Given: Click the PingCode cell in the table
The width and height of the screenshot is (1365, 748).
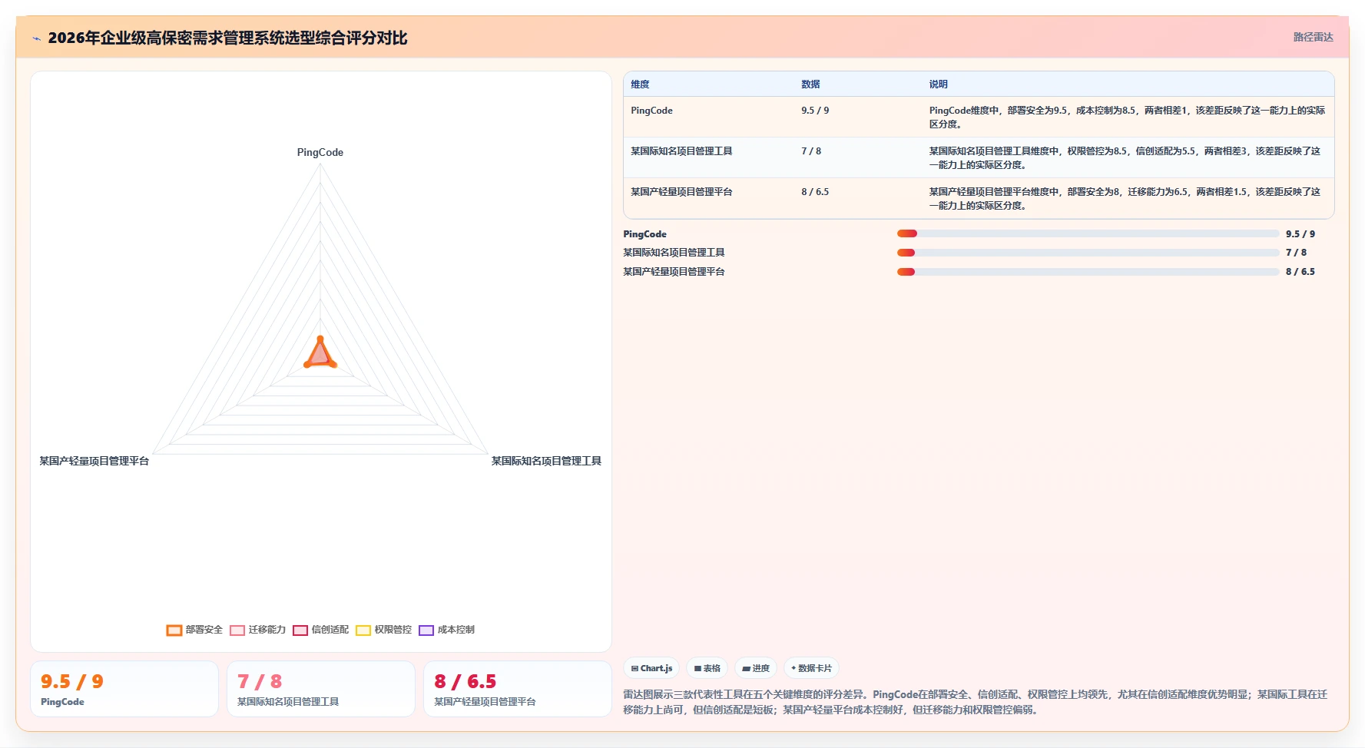Looking at the screenshot, I should tap(651, 111).
